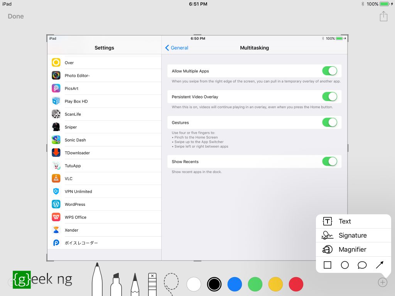This screenshot has height=296, width=395.
Task: Insert a speech bubble shape
Action: coord(362,265)
